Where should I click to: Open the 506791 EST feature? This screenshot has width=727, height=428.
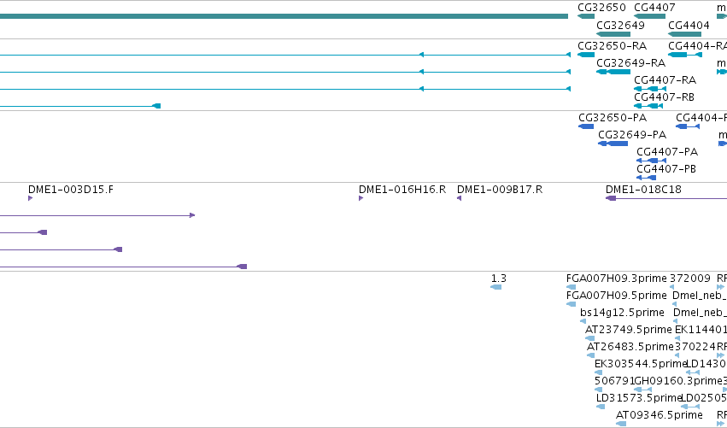pos(598,390)
